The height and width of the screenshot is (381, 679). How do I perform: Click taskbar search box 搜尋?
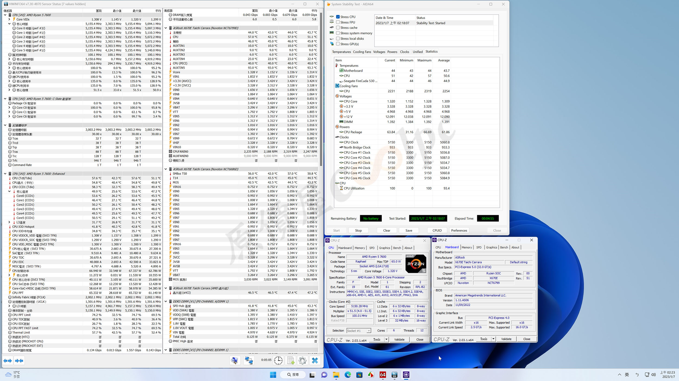pyautogui.click(x=293, y=375)
